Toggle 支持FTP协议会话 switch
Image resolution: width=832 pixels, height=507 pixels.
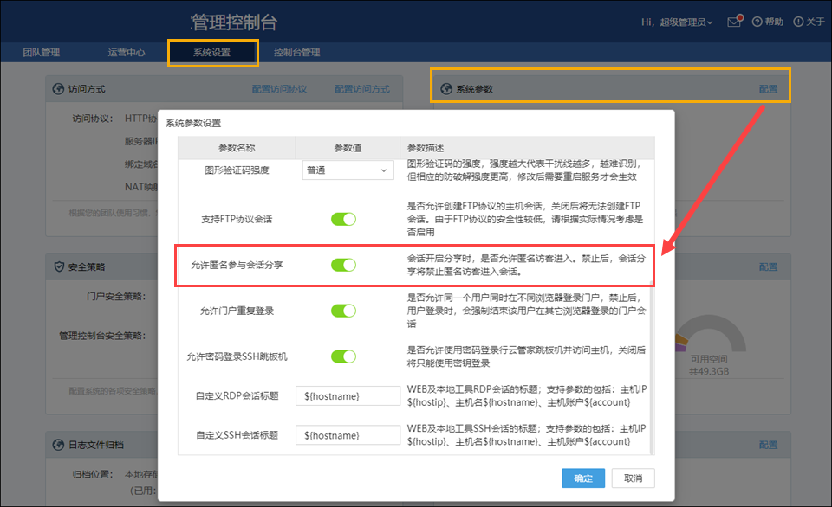343,219
